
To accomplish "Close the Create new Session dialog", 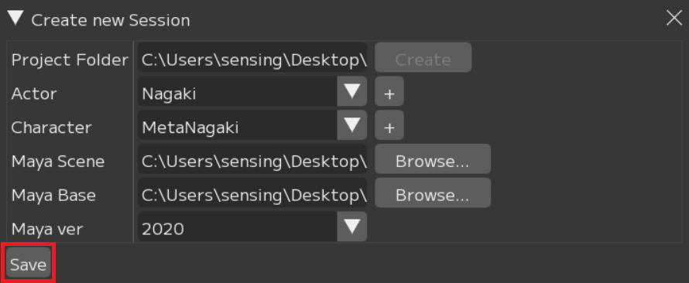I will click(x=674, y=19).
